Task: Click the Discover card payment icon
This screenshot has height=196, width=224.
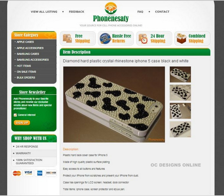Action: click(x=51, y=173)
